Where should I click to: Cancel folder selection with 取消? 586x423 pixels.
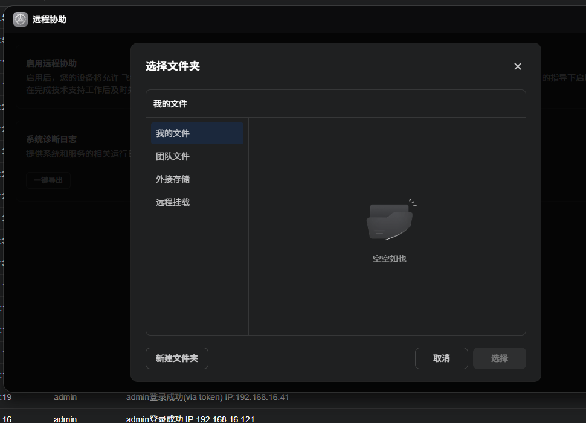[x=442, y=358]
